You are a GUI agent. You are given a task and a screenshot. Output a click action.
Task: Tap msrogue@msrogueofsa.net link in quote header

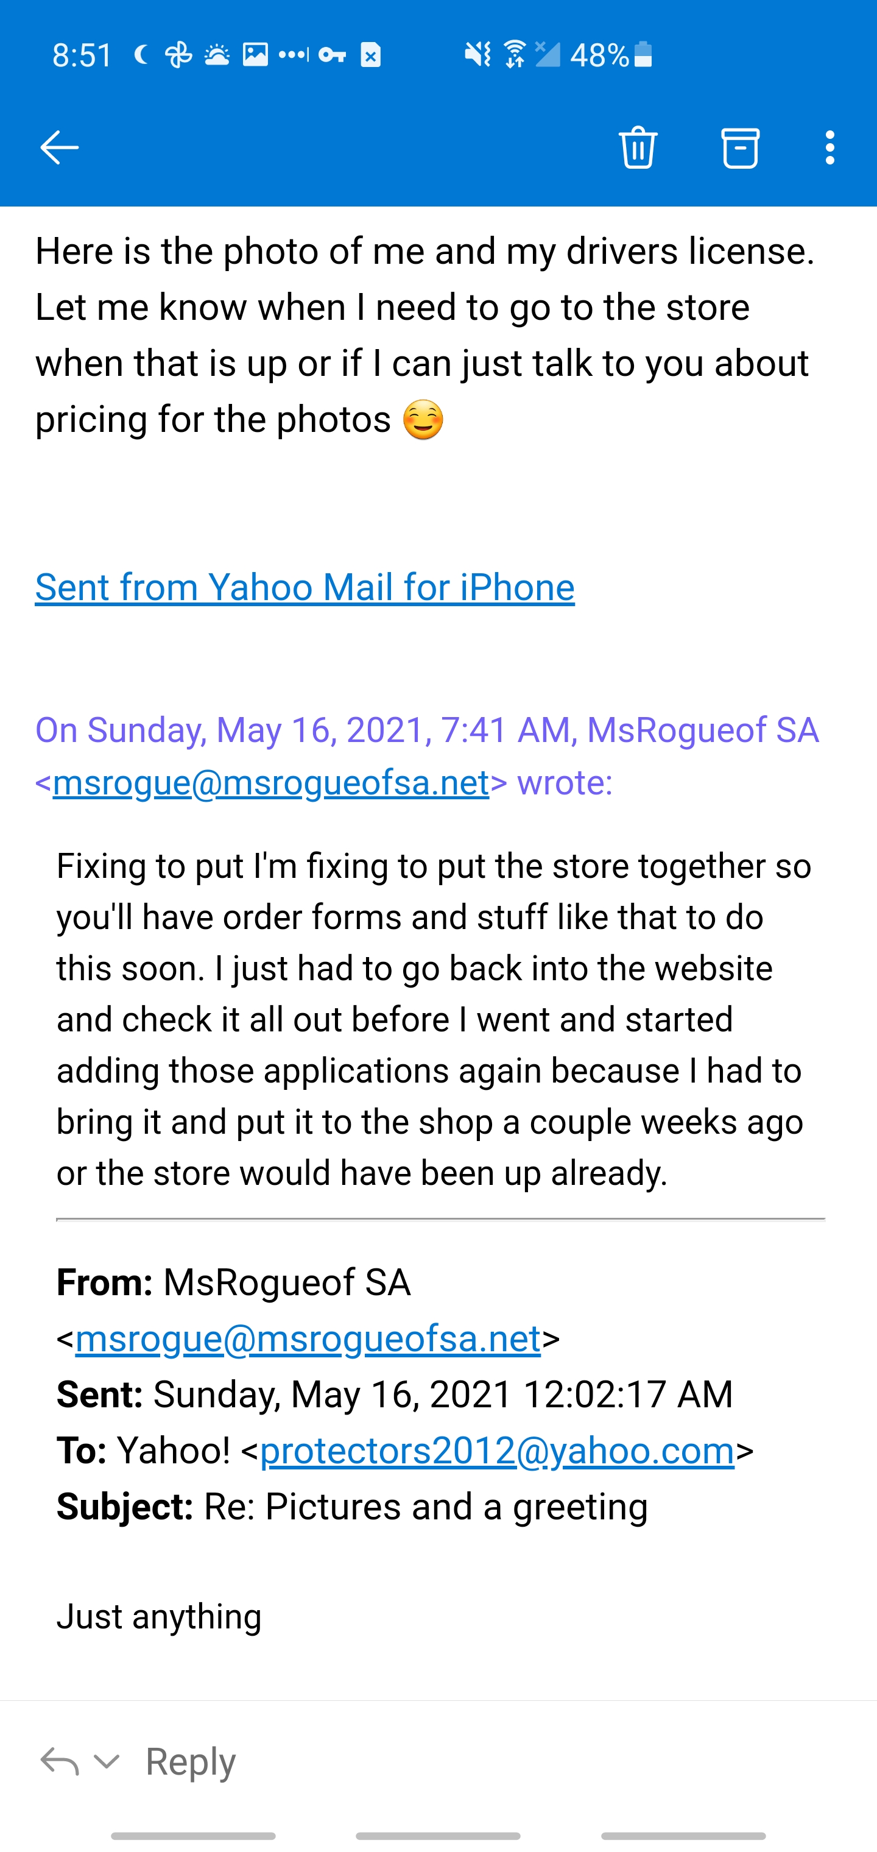click(271, 782)
